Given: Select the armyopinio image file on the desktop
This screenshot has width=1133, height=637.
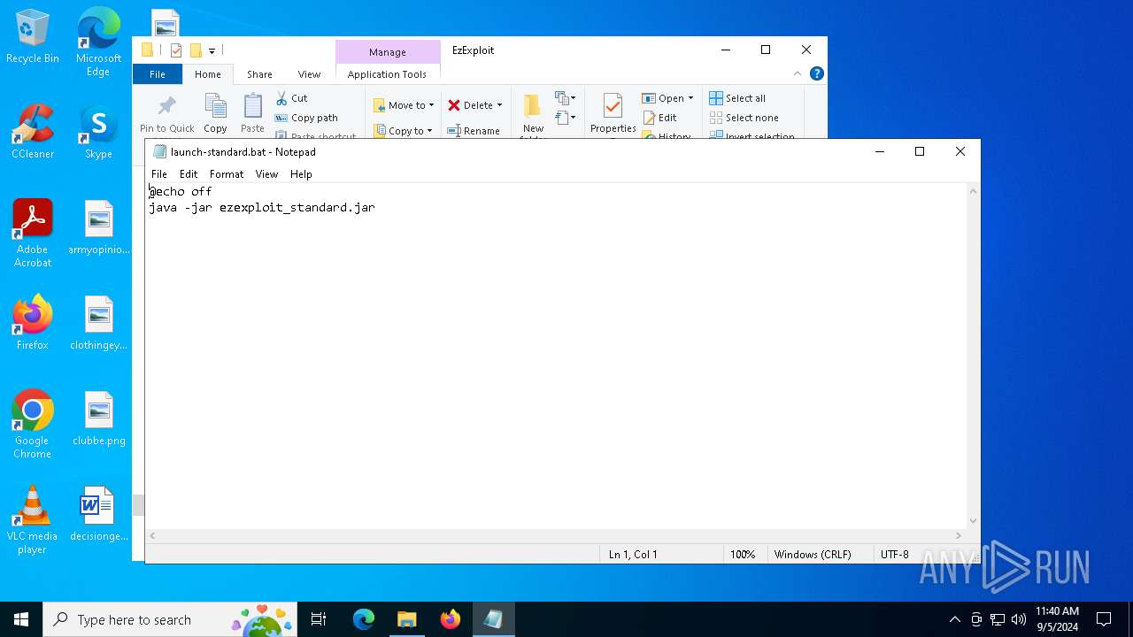Looking at the screenshot, I should [x=98, y=227].
